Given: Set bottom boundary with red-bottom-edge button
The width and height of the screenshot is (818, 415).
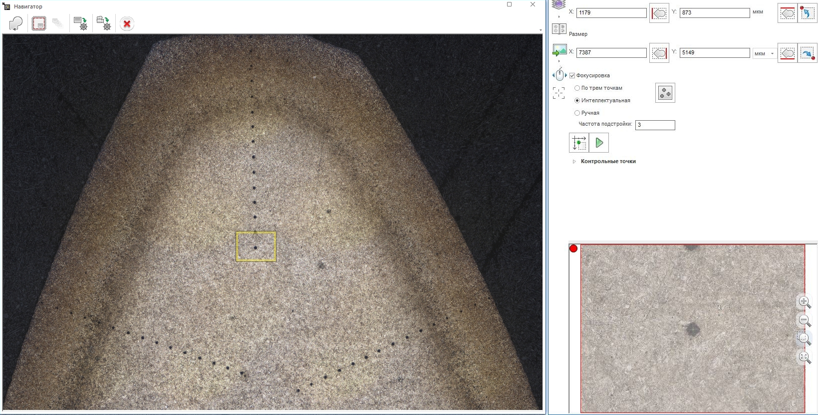Looking at the screenshot, I should 788,53.
